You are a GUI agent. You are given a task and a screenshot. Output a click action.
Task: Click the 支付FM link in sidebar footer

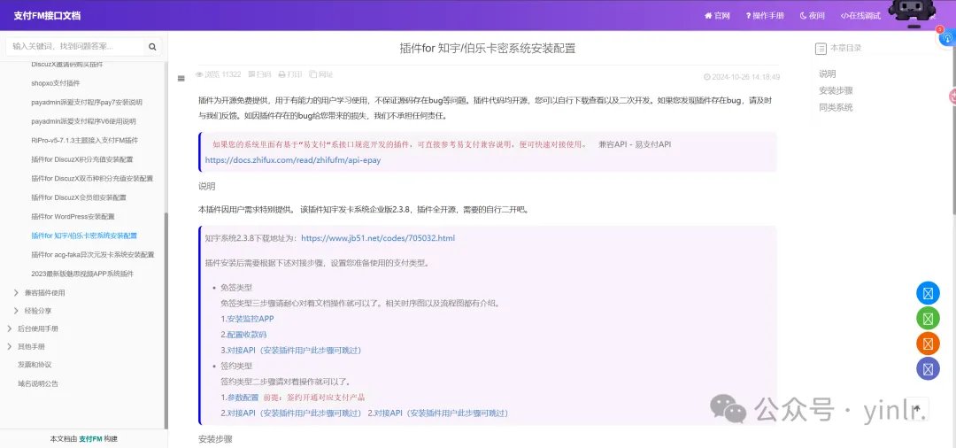click(90, 439)
